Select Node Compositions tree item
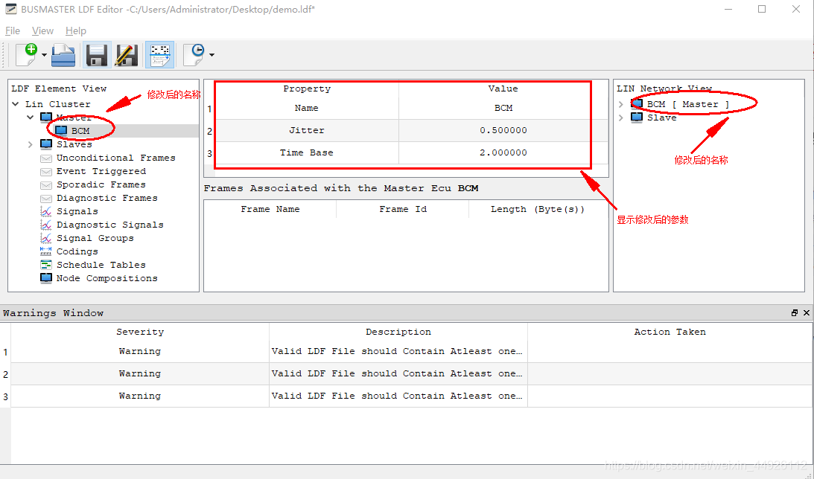This screenshot has width=814, height=479. click(x=107, y=278)
